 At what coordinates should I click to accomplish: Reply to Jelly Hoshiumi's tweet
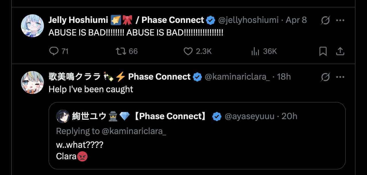[54, 51]
